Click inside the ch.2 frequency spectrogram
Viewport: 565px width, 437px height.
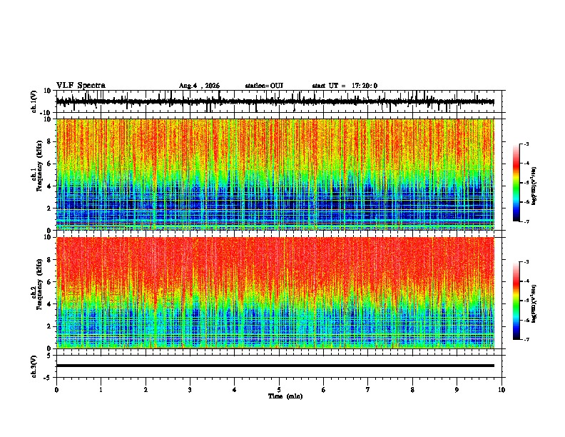click(x=275, y=293)
